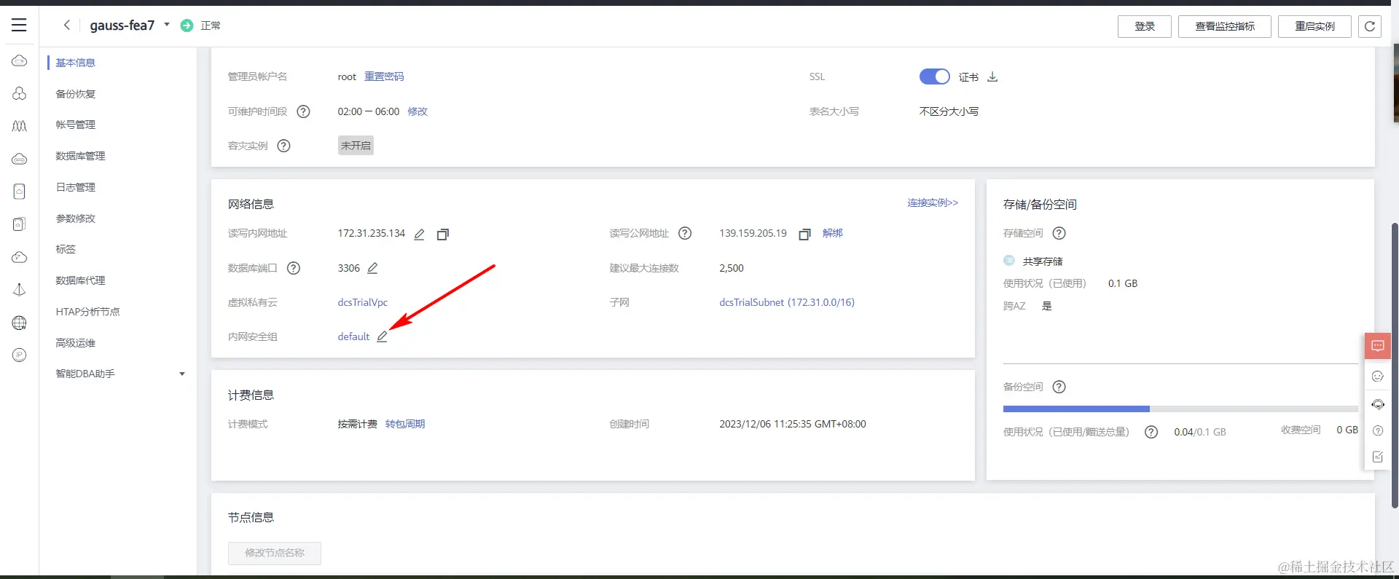Click the 解绑 link
The image size is (1399, 579).
pyautogui.click(x=833, y=233)
